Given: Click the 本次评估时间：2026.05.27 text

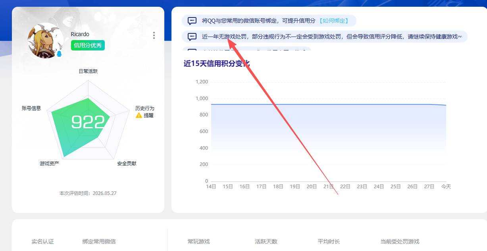Looking at the screenshot, I should pyautogui.click(x=88, y=193).
